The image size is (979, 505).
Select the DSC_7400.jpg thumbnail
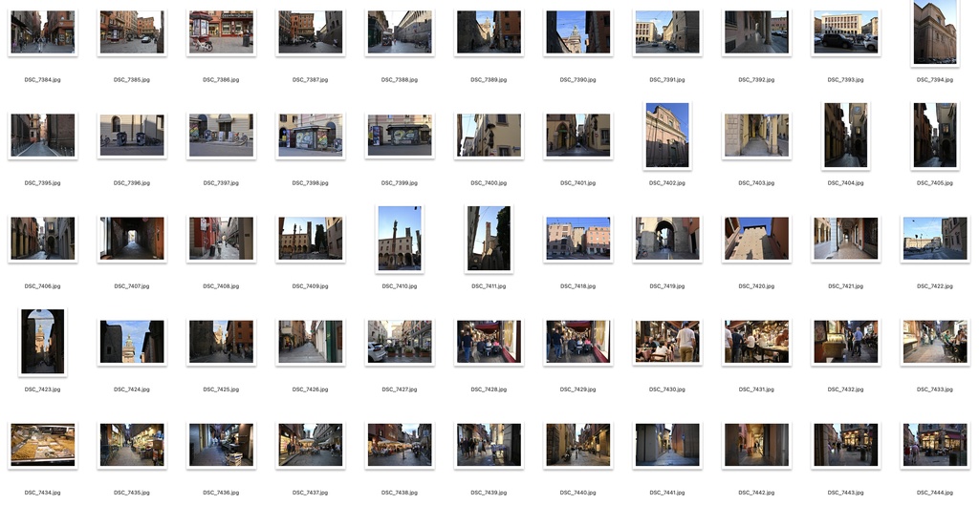pyautogui.click(x=489, y=136)
